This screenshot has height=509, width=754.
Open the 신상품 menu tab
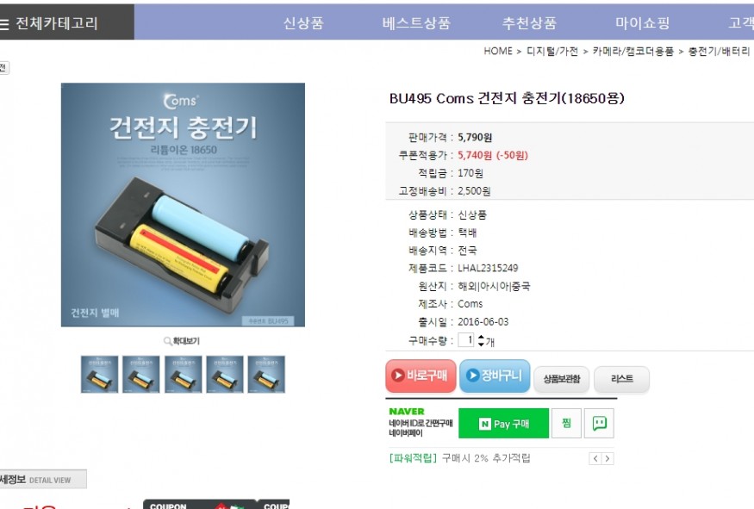[303, 23]
